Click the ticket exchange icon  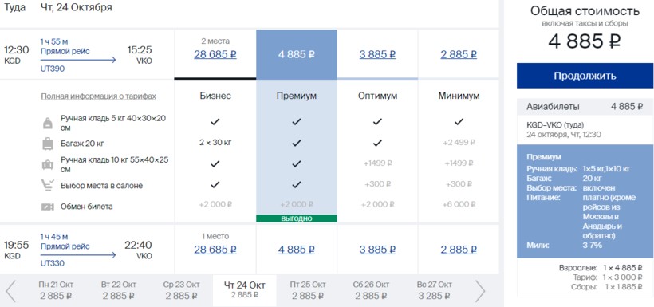[48, 207]
